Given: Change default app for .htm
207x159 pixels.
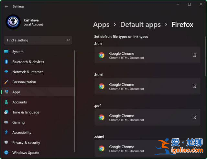Looking at the screenshot, I should 147,55.
